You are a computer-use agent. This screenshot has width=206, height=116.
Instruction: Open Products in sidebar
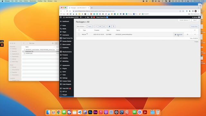point(65,55)
